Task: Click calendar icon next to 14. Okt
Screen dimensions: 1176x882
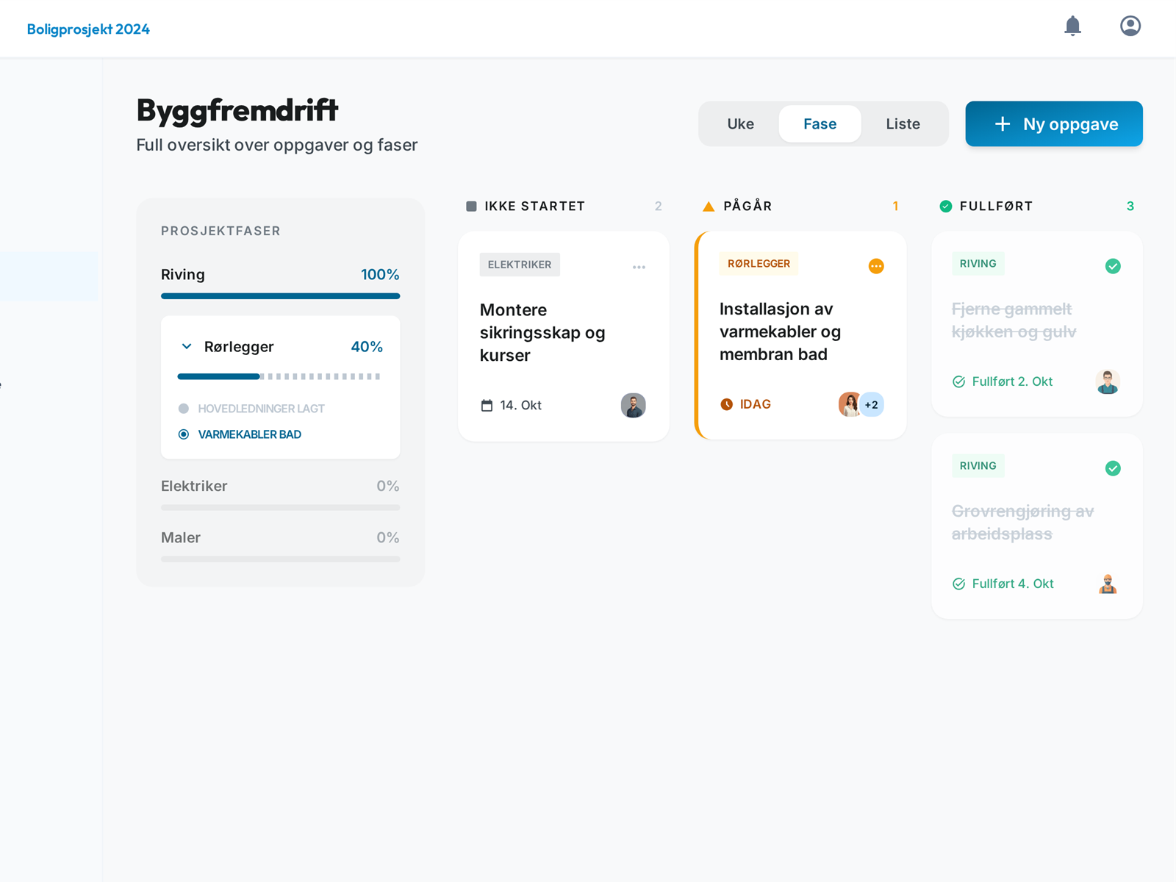Action: click(x=487, y=405)
